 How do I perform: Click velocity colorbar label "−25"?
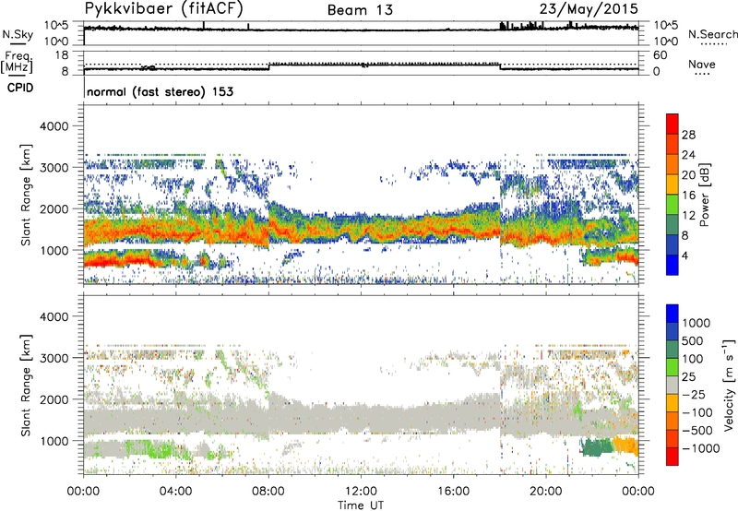point(694,395)
